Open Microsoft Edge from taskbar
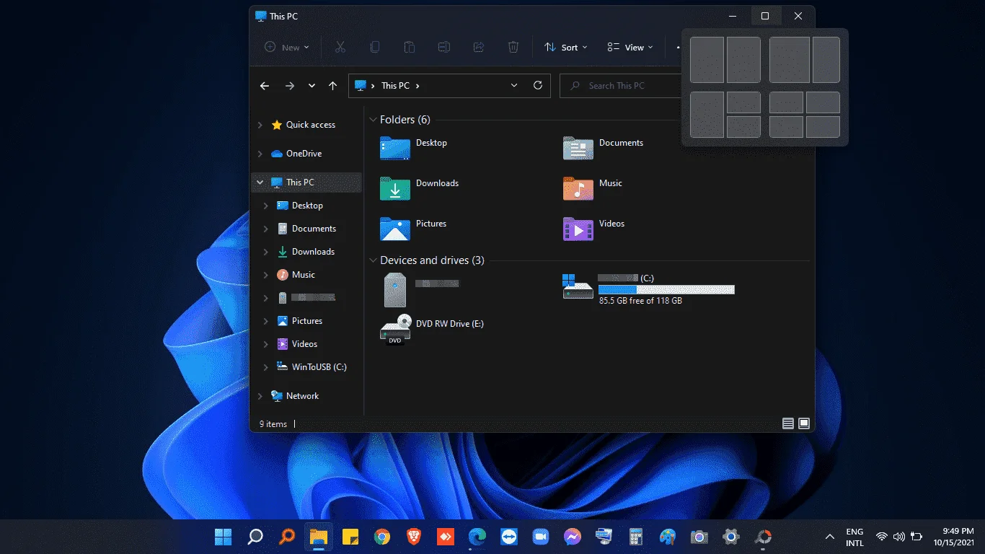Viewport: 985px width, 554px height. tap(477, 537)
